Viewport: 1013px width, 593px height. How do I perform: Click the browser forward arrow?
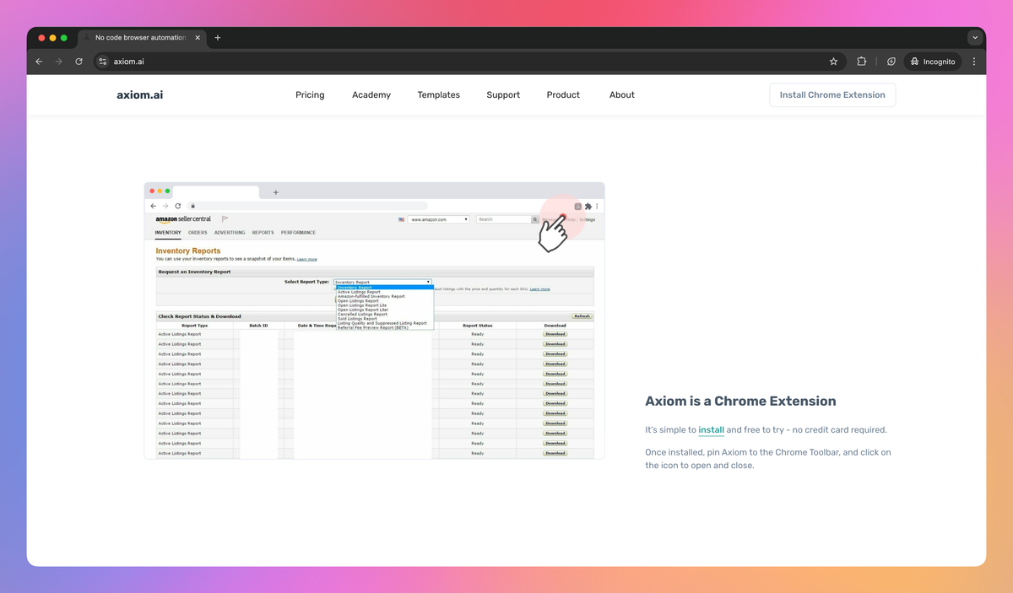coord(59,62)
